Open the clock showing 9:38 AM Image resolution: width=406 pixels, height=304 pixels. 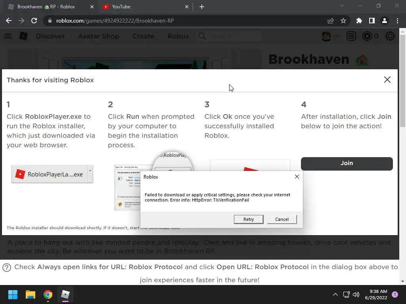(x=376, y=294)
